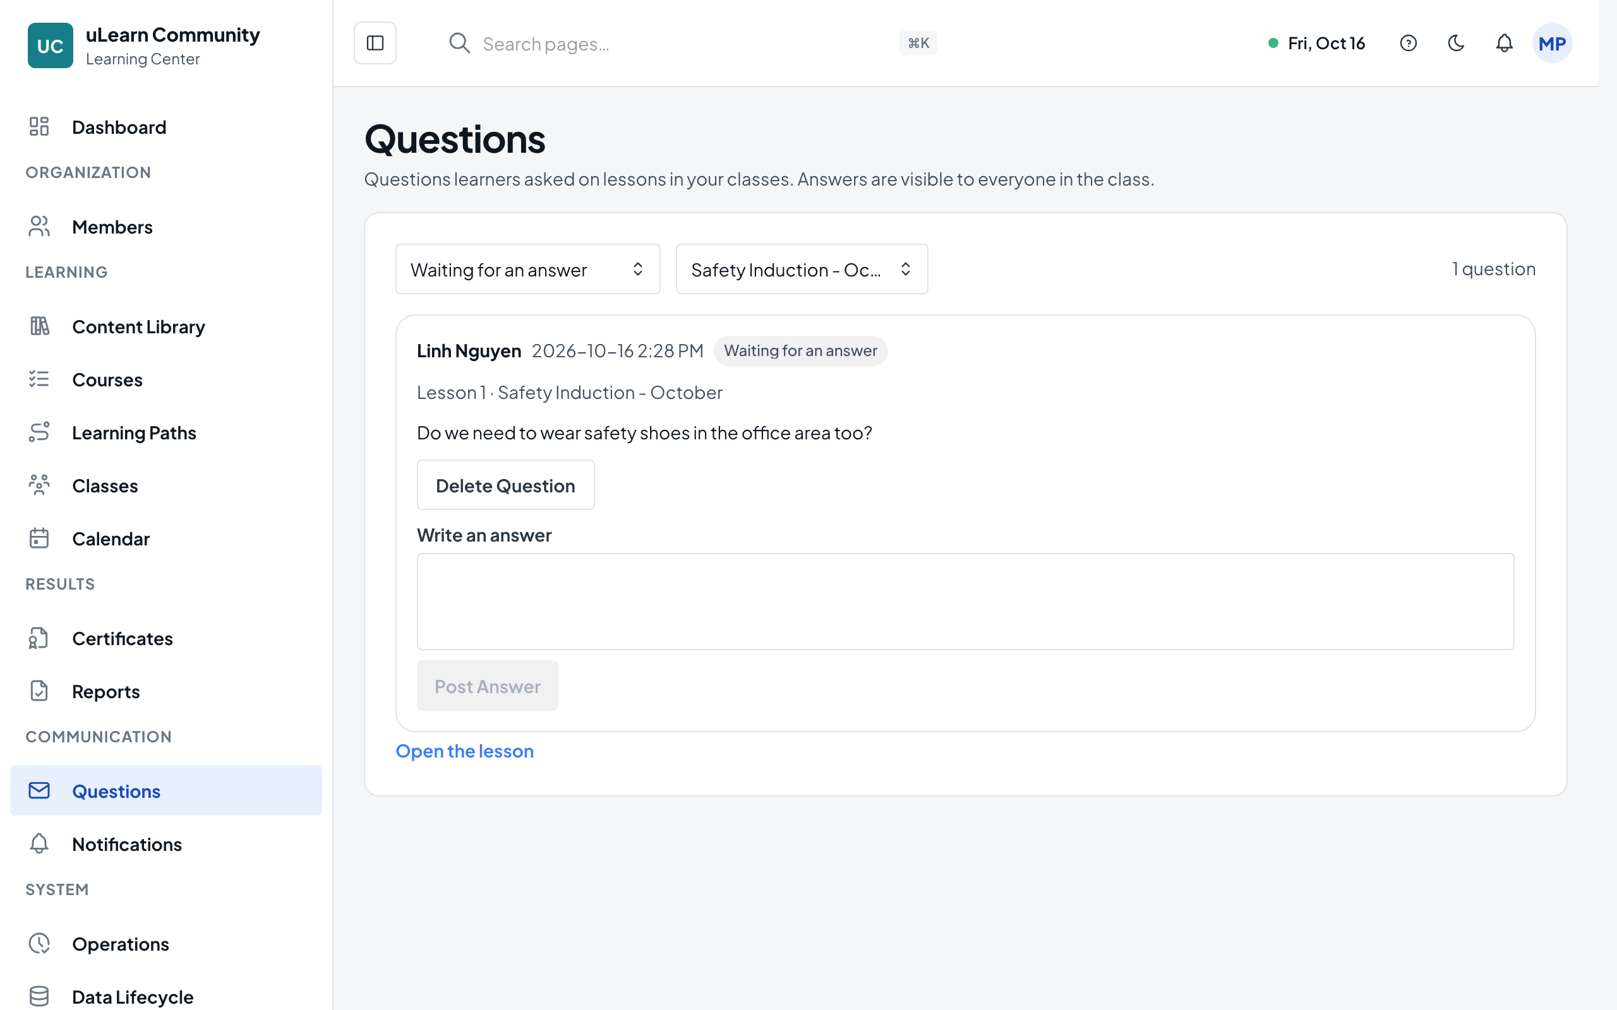The height and width of the screenshot is (1010, 1617).
Task: Click the UC organization logo
Action: tap(50, 45)
